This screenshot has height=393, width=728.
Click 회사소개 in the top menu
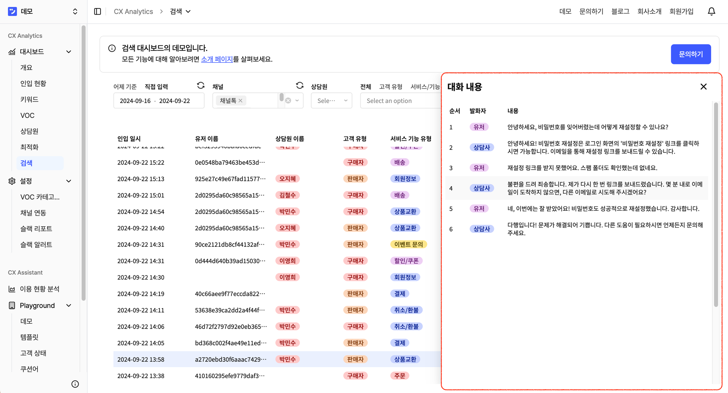coord(649,11)
